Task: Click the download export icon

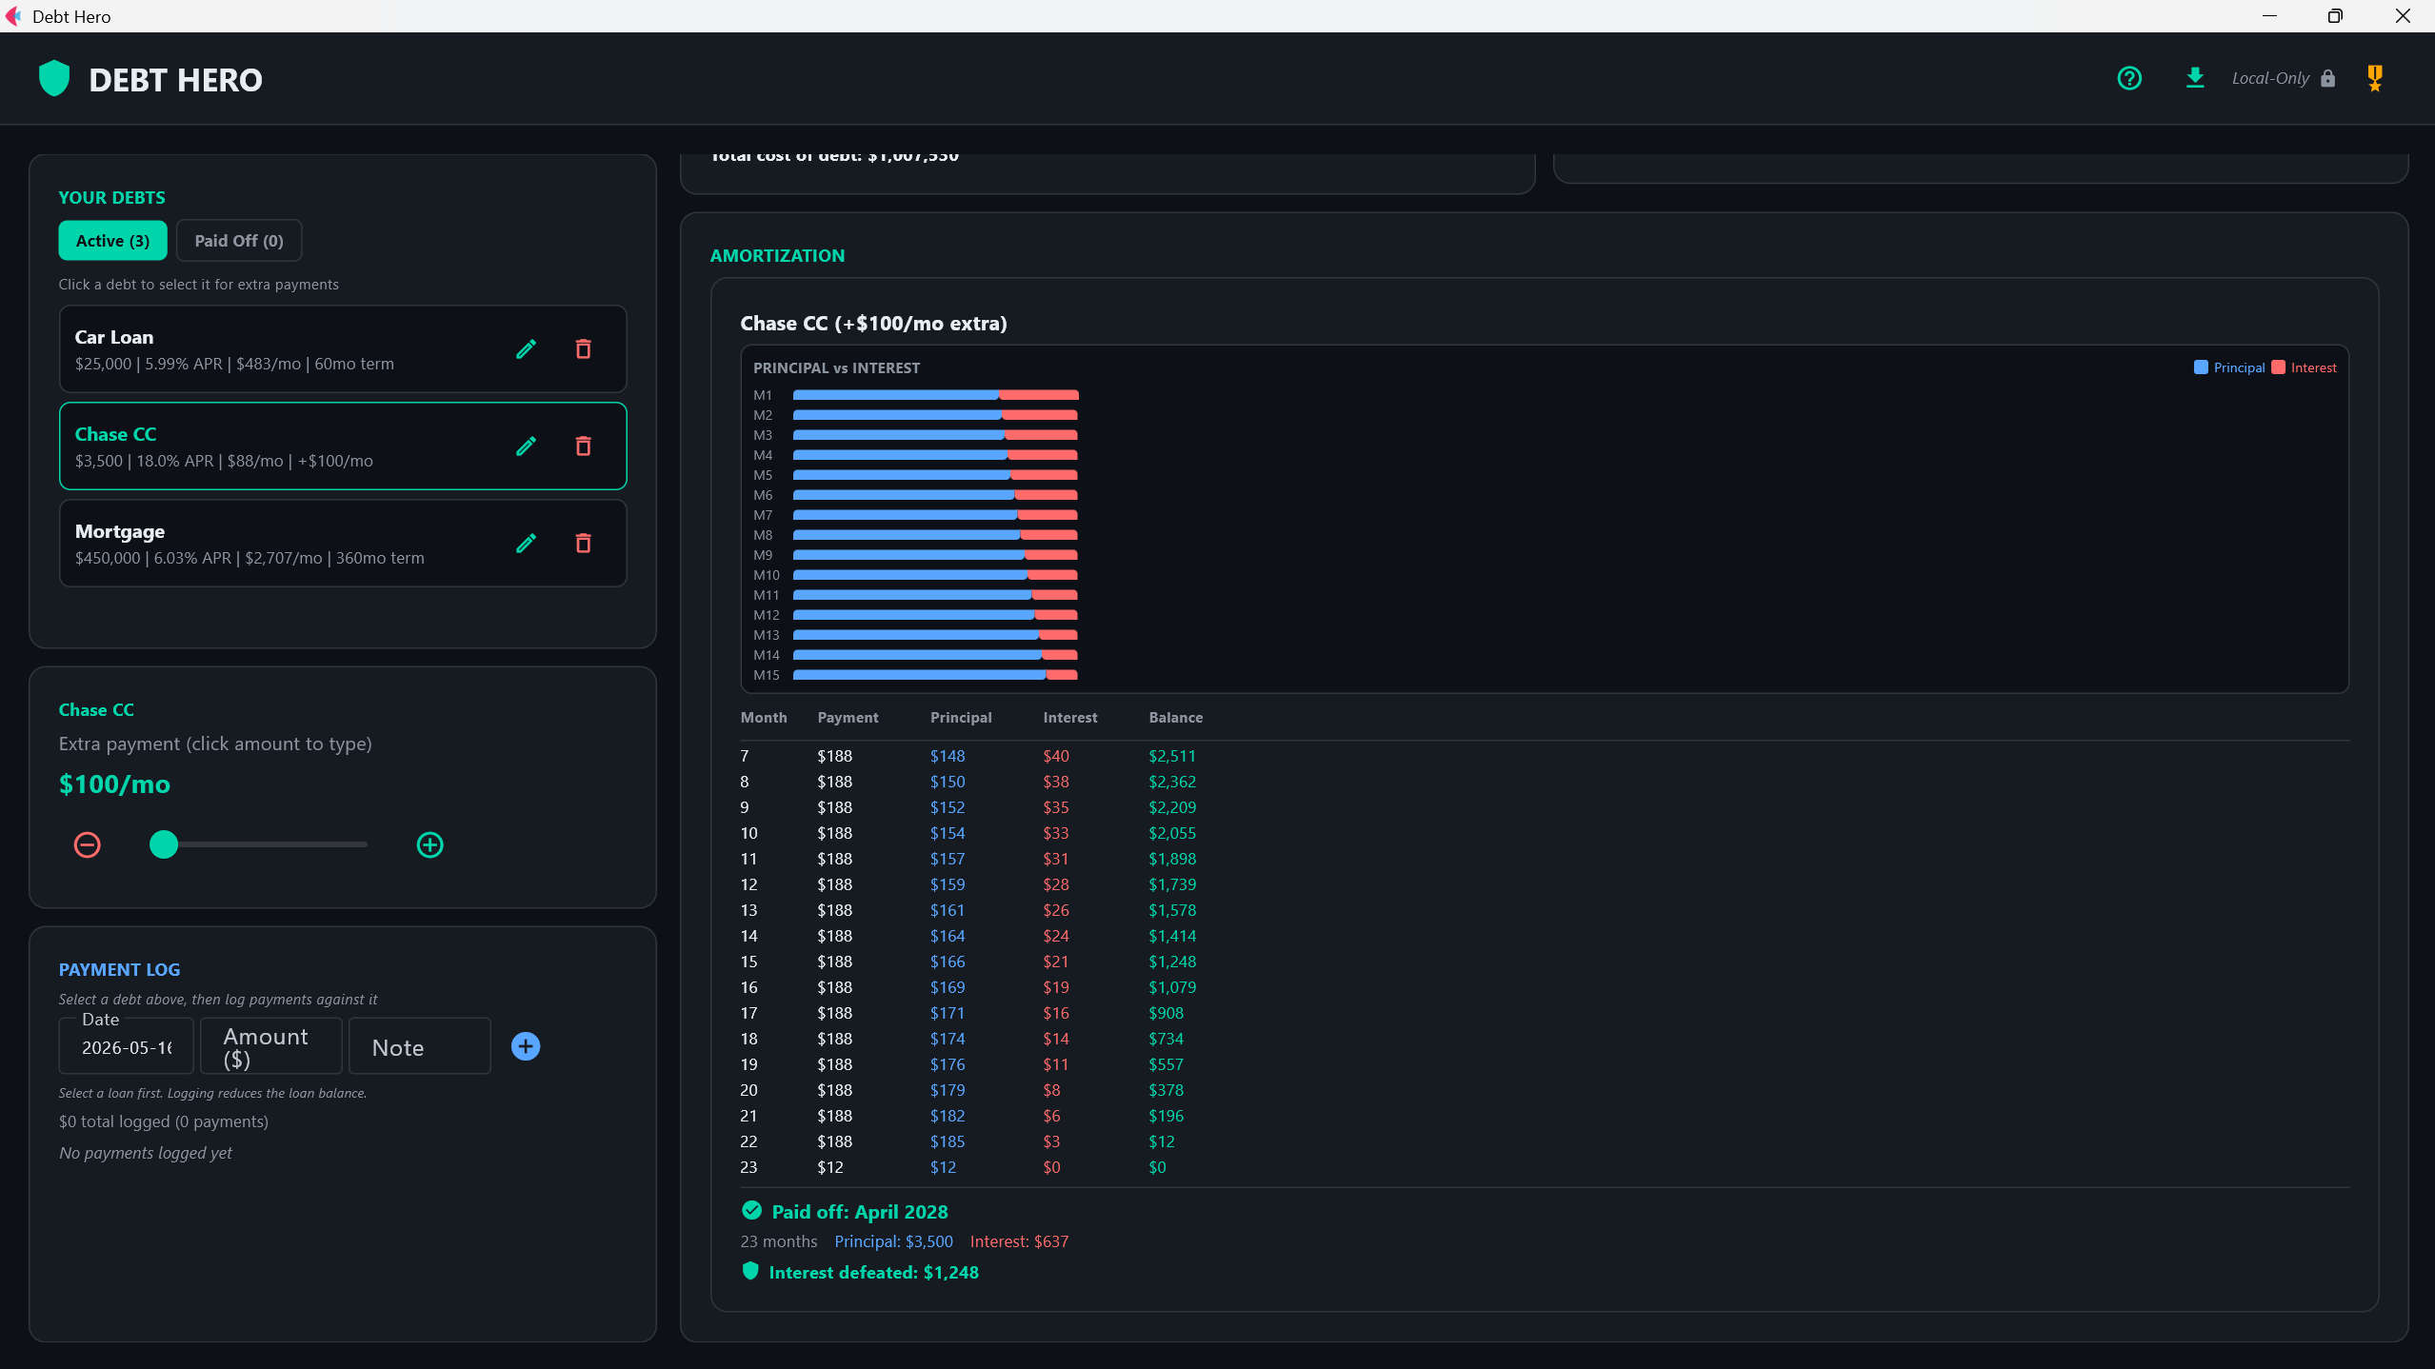Action: tap(2195, 78)
